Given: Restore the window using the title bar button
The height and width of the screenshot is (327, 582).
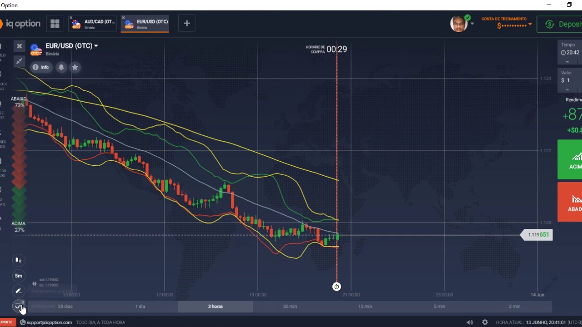Looking at the screenshot, I should click(569, 5).
